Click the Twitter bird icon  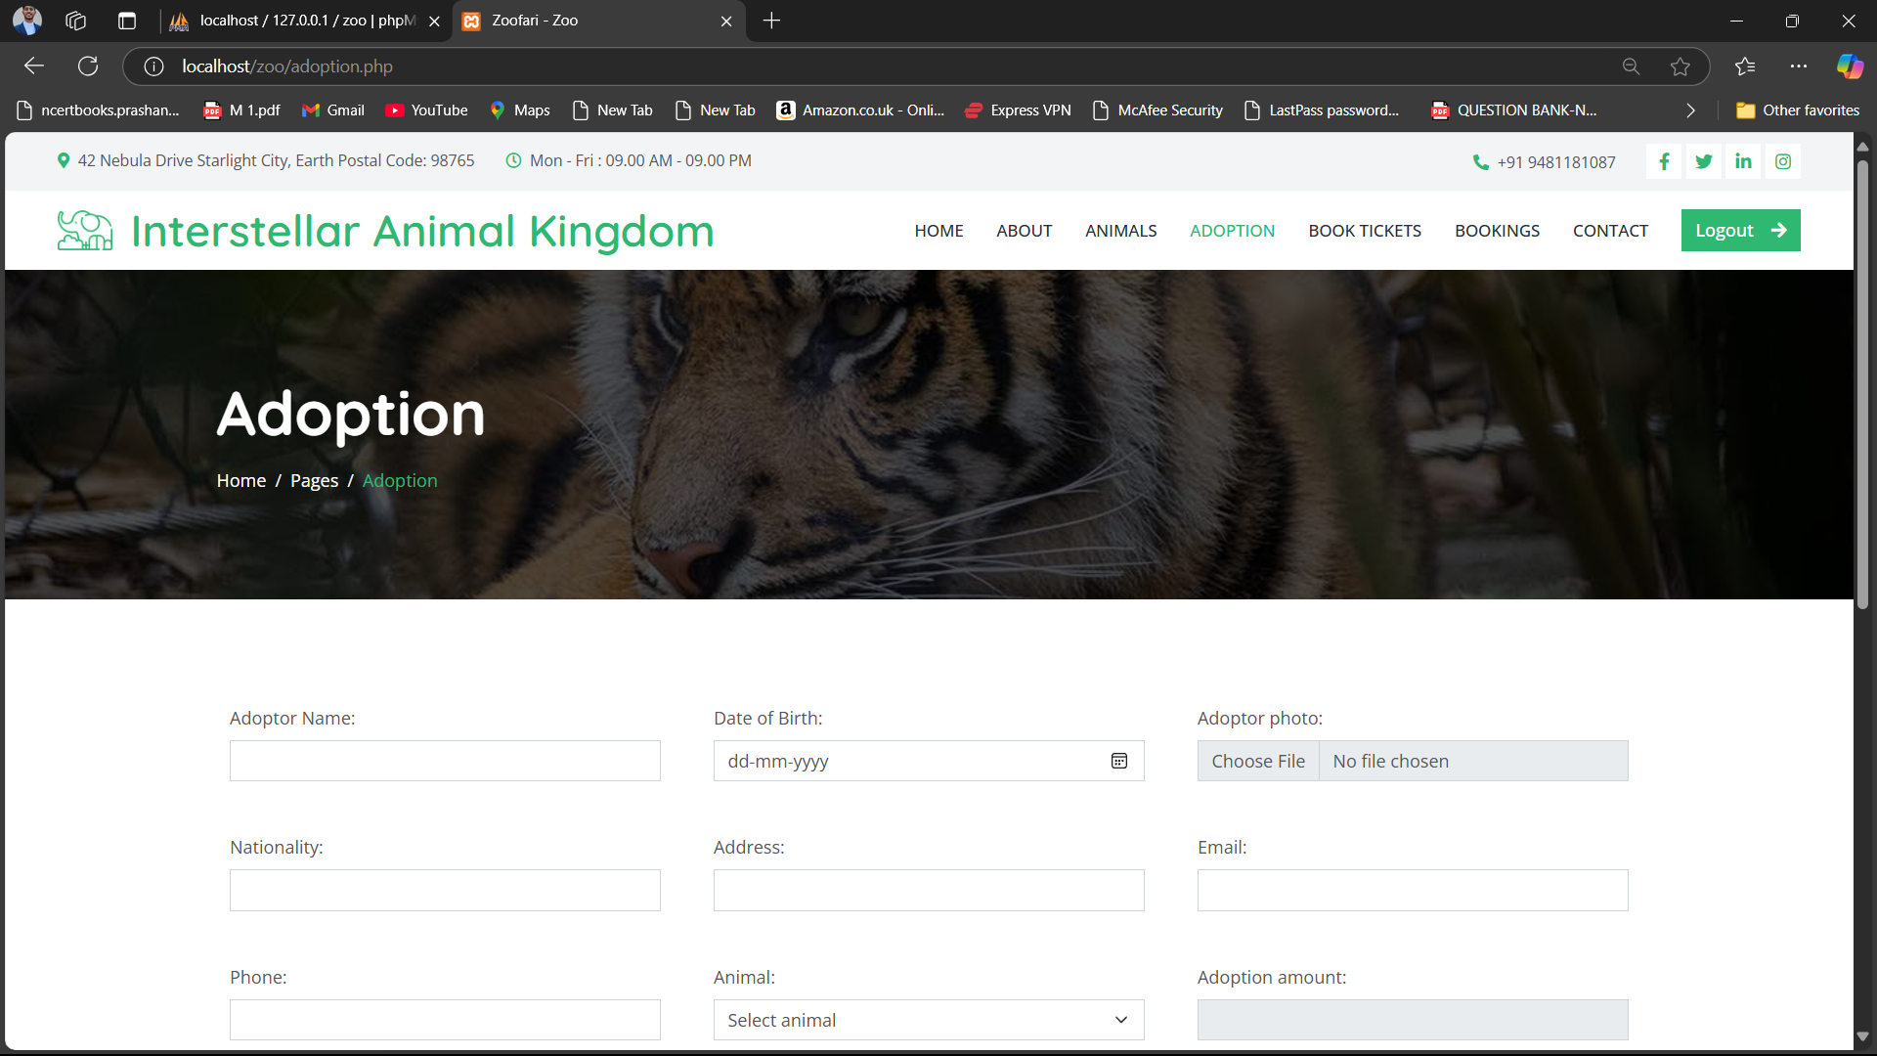pos(1704,161)
